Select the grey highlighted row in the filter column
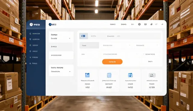The image size is (193, 111). click(61, 47)
